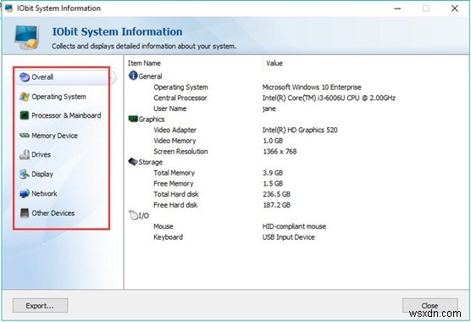Image resolution: width=471 pixels, height=322 pixels.
Task: Click the IObit monitor logo in the header
Action: [26, 37]
